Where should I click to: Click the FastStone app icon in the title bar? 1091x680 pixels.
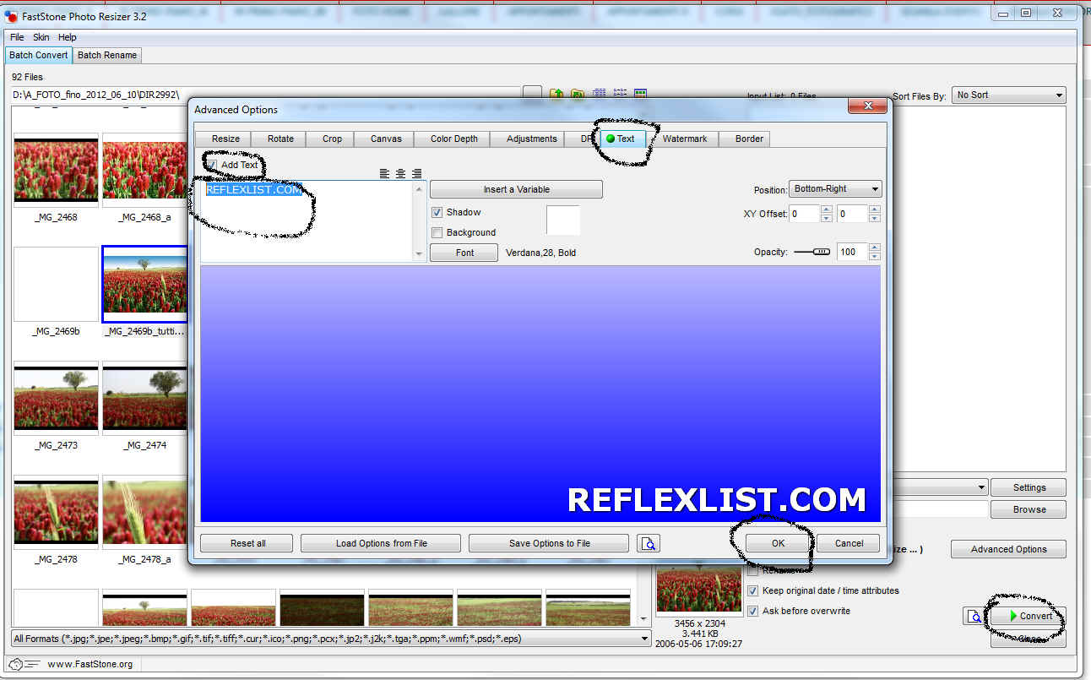pos(12,16)
